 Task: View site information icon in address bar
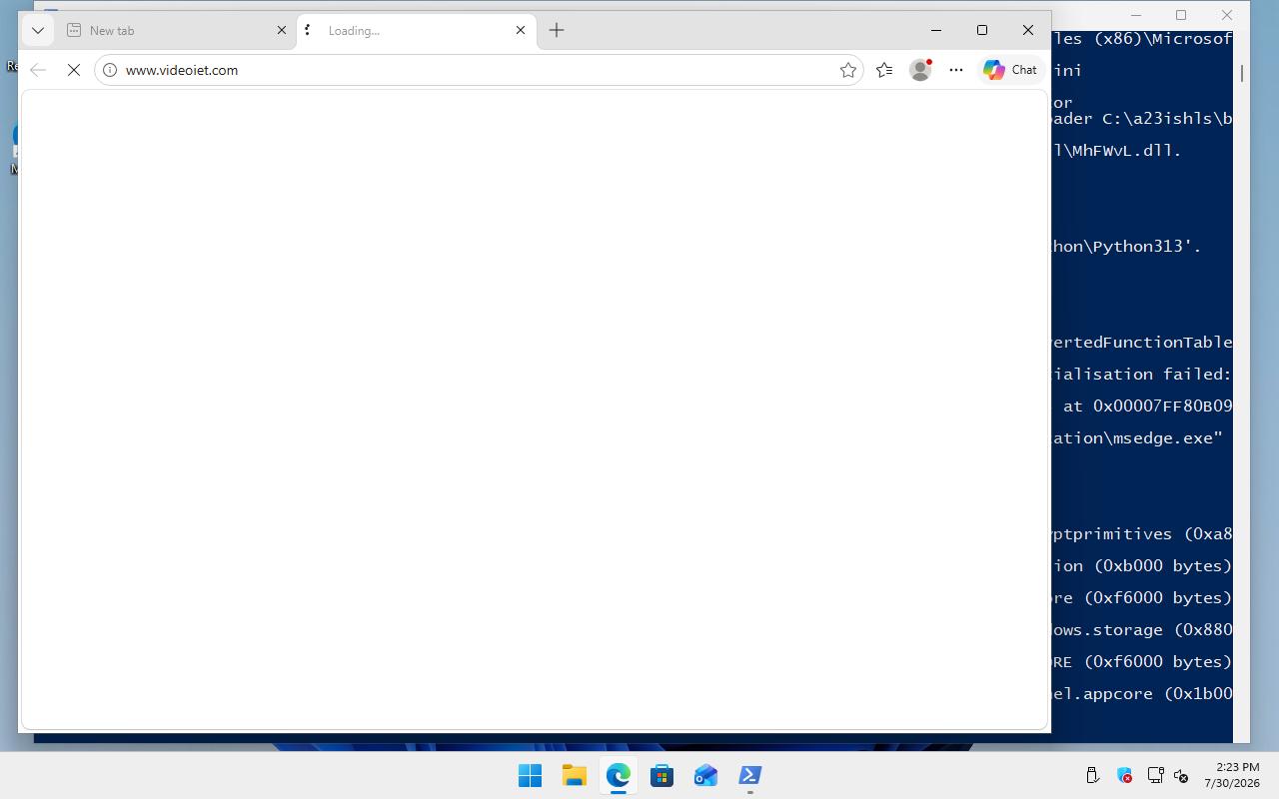pos(110,70)
